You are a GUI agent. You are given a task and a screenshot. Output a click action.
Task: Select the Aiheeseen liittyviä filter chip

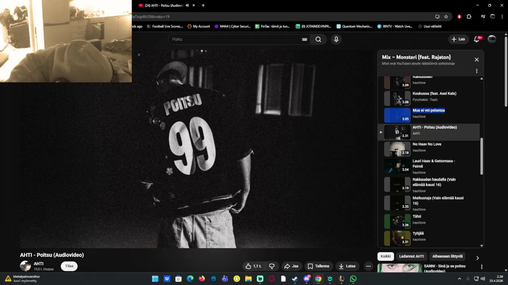[x=448, y=256]
